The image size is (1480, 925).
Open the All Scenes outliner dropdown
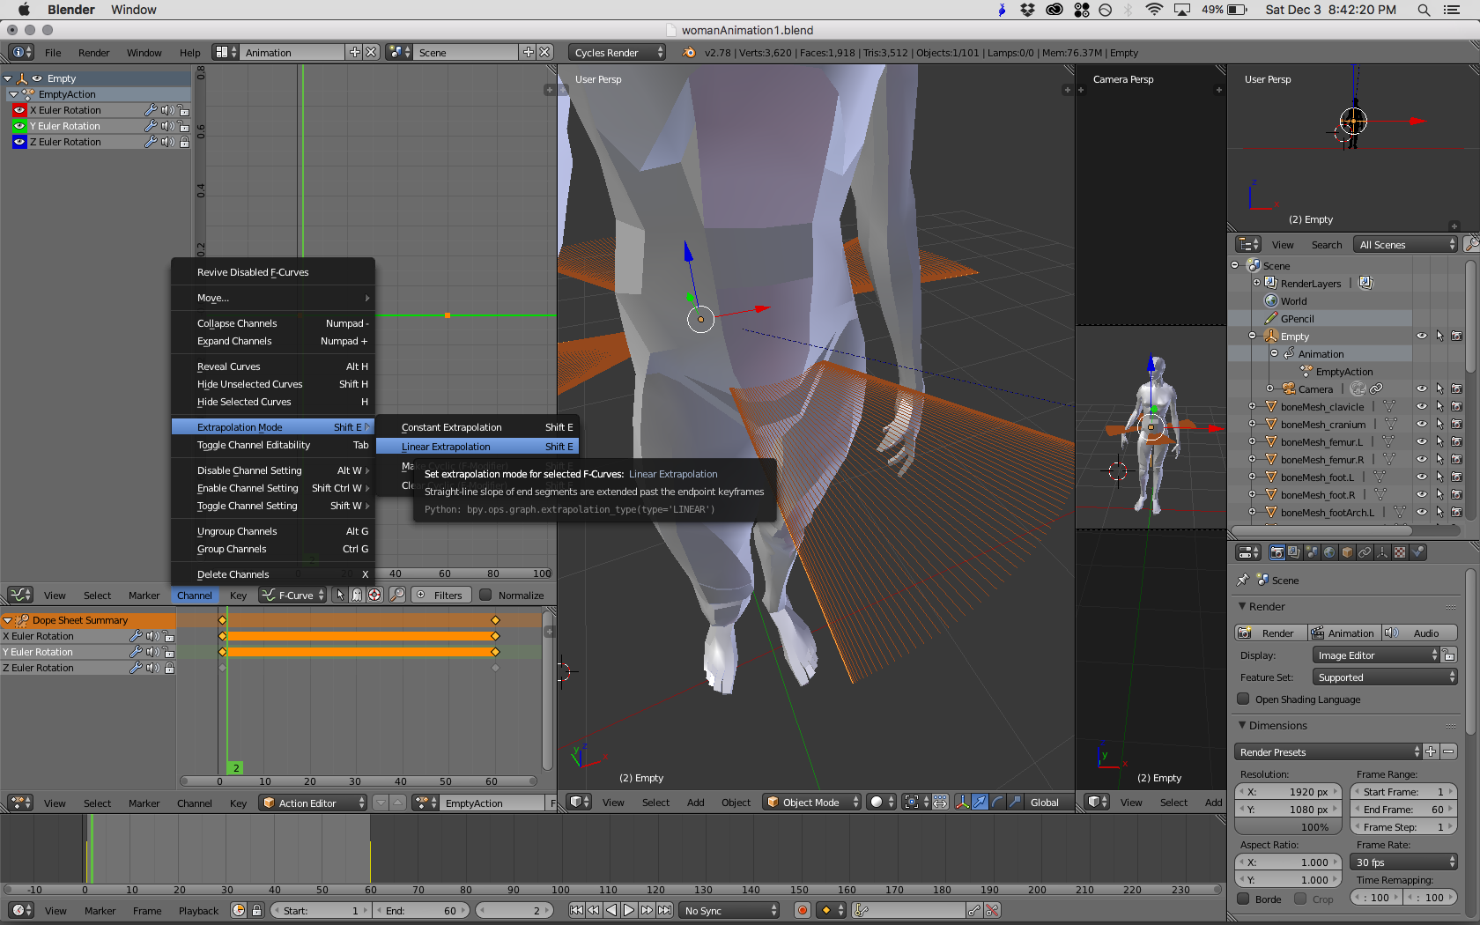point(1406,245)
